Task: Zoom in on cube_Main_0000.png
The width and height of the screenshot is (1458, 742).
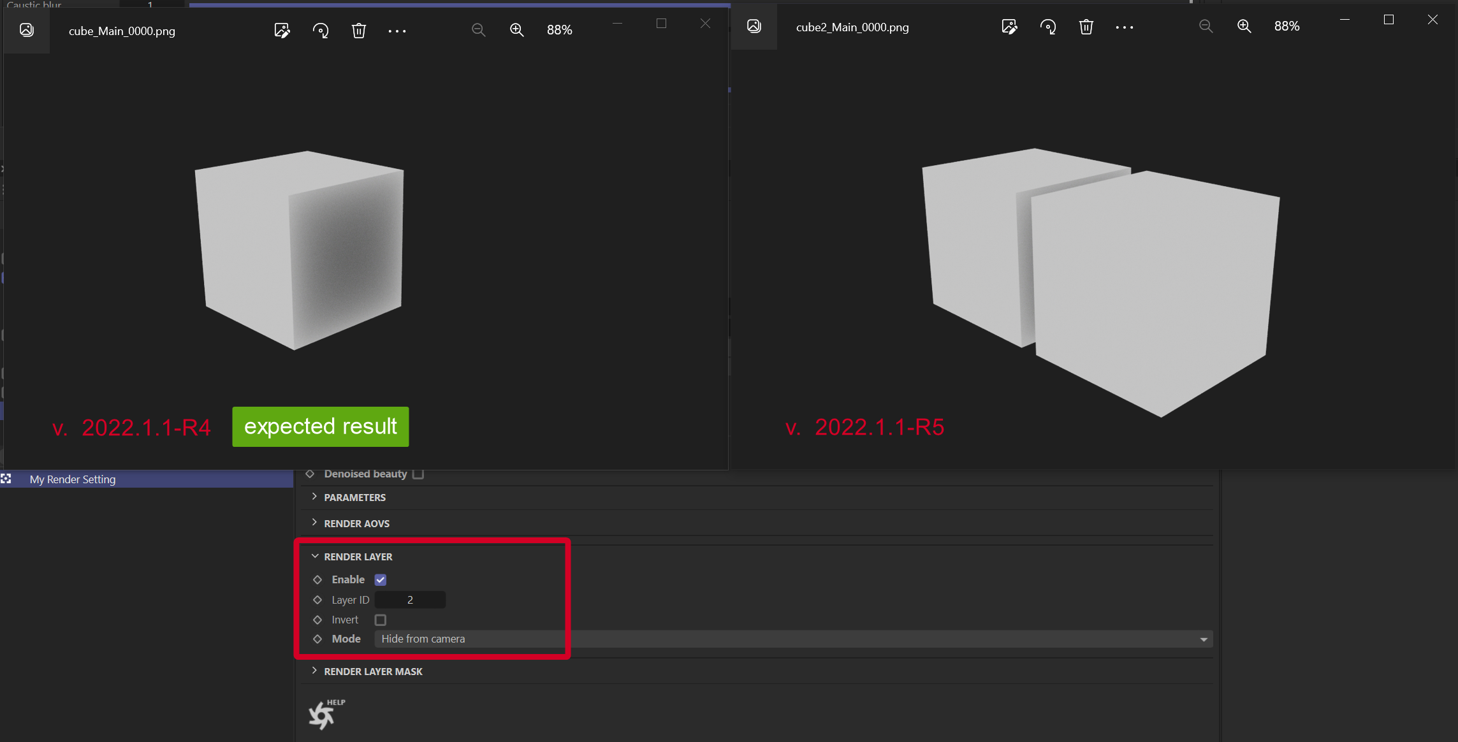Action: pos(517,30)
